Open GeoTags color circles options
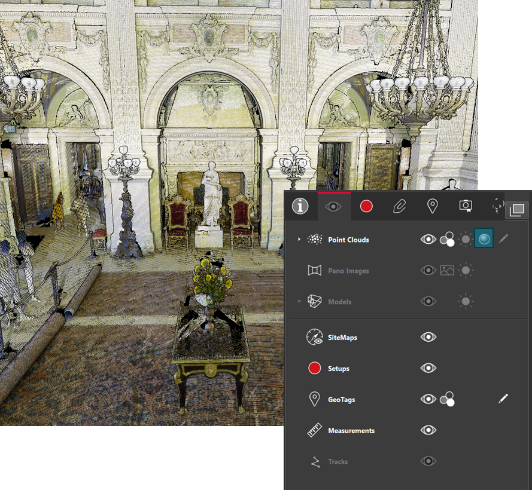The height and width of the screenshot is (490, 532). [446, 399]
